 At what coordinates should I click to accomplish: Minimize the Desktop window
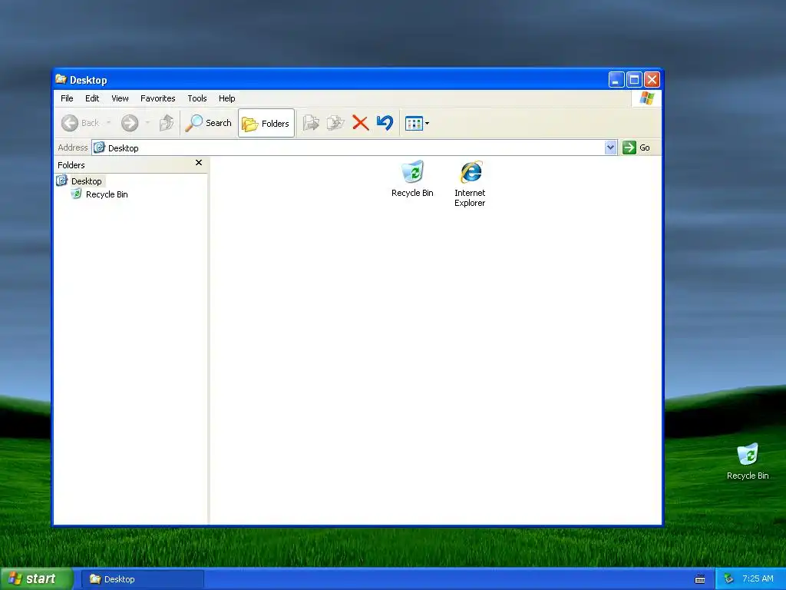pyautogui.click(x=616, y=79)
